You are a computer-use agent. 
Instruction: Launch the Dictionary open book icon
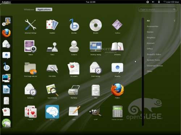(x=117, y=47)
